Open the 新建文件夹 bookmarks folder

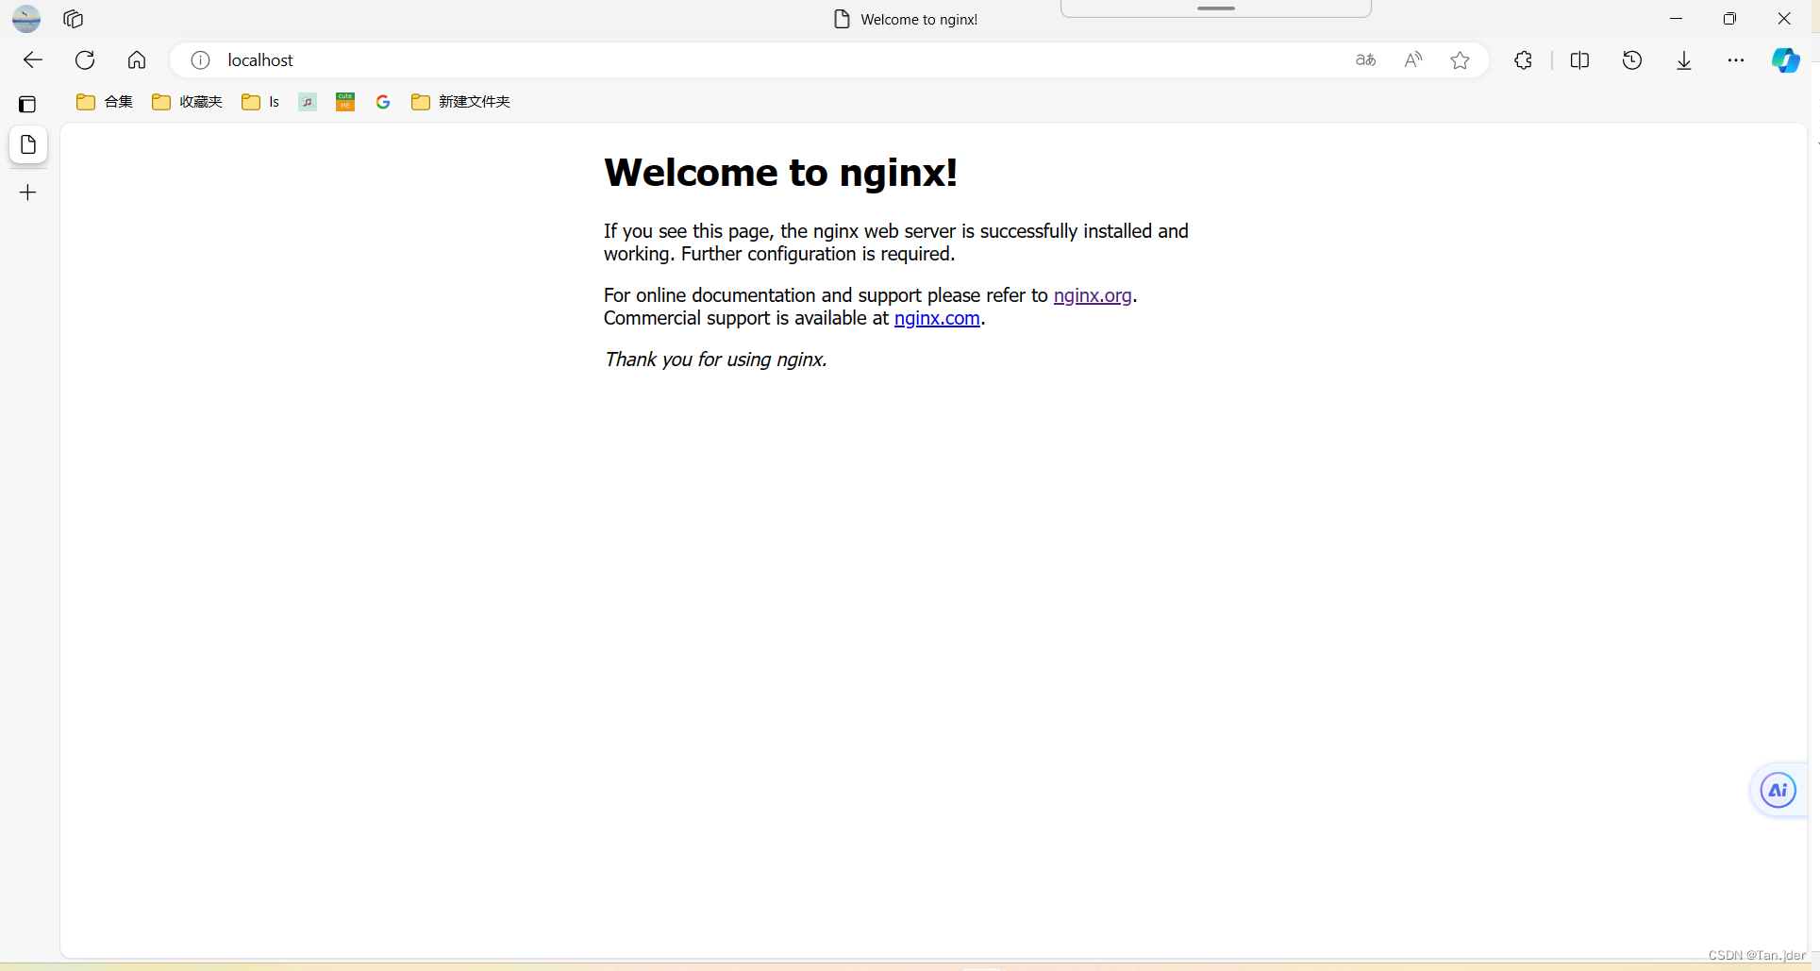(460, 102)
